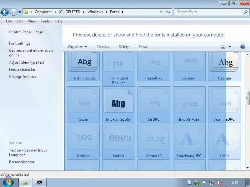Click Show in the toolbar
The width and height of the screenshot is (250, 187).
[143, 47]
